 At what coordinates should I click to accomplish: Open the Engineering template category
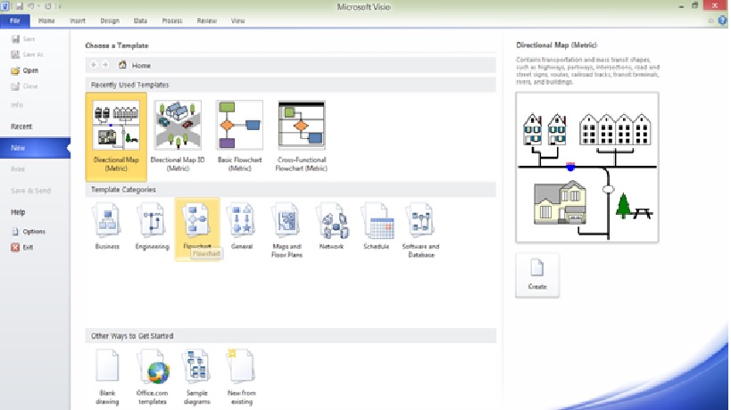click(152, 226)
